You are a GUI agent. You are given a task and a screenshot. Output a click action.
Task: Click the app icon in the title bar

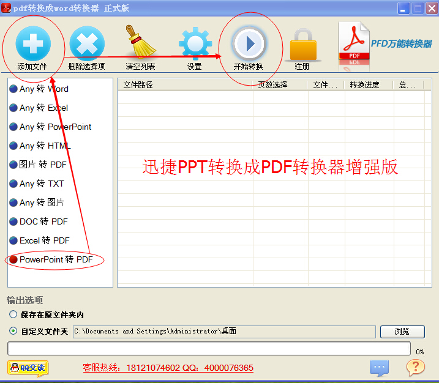(x=6, y=8)
